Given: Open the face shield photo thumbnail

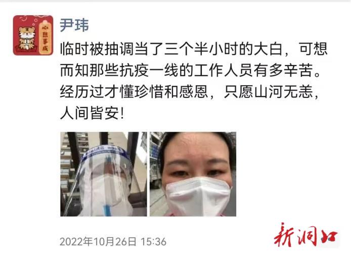Looking at the screenshot, I should (104, 174).
